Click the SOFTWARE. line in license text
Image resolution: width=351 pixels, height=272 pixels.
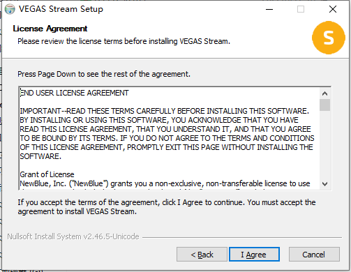pyautogui.click(x=40, y=156)
